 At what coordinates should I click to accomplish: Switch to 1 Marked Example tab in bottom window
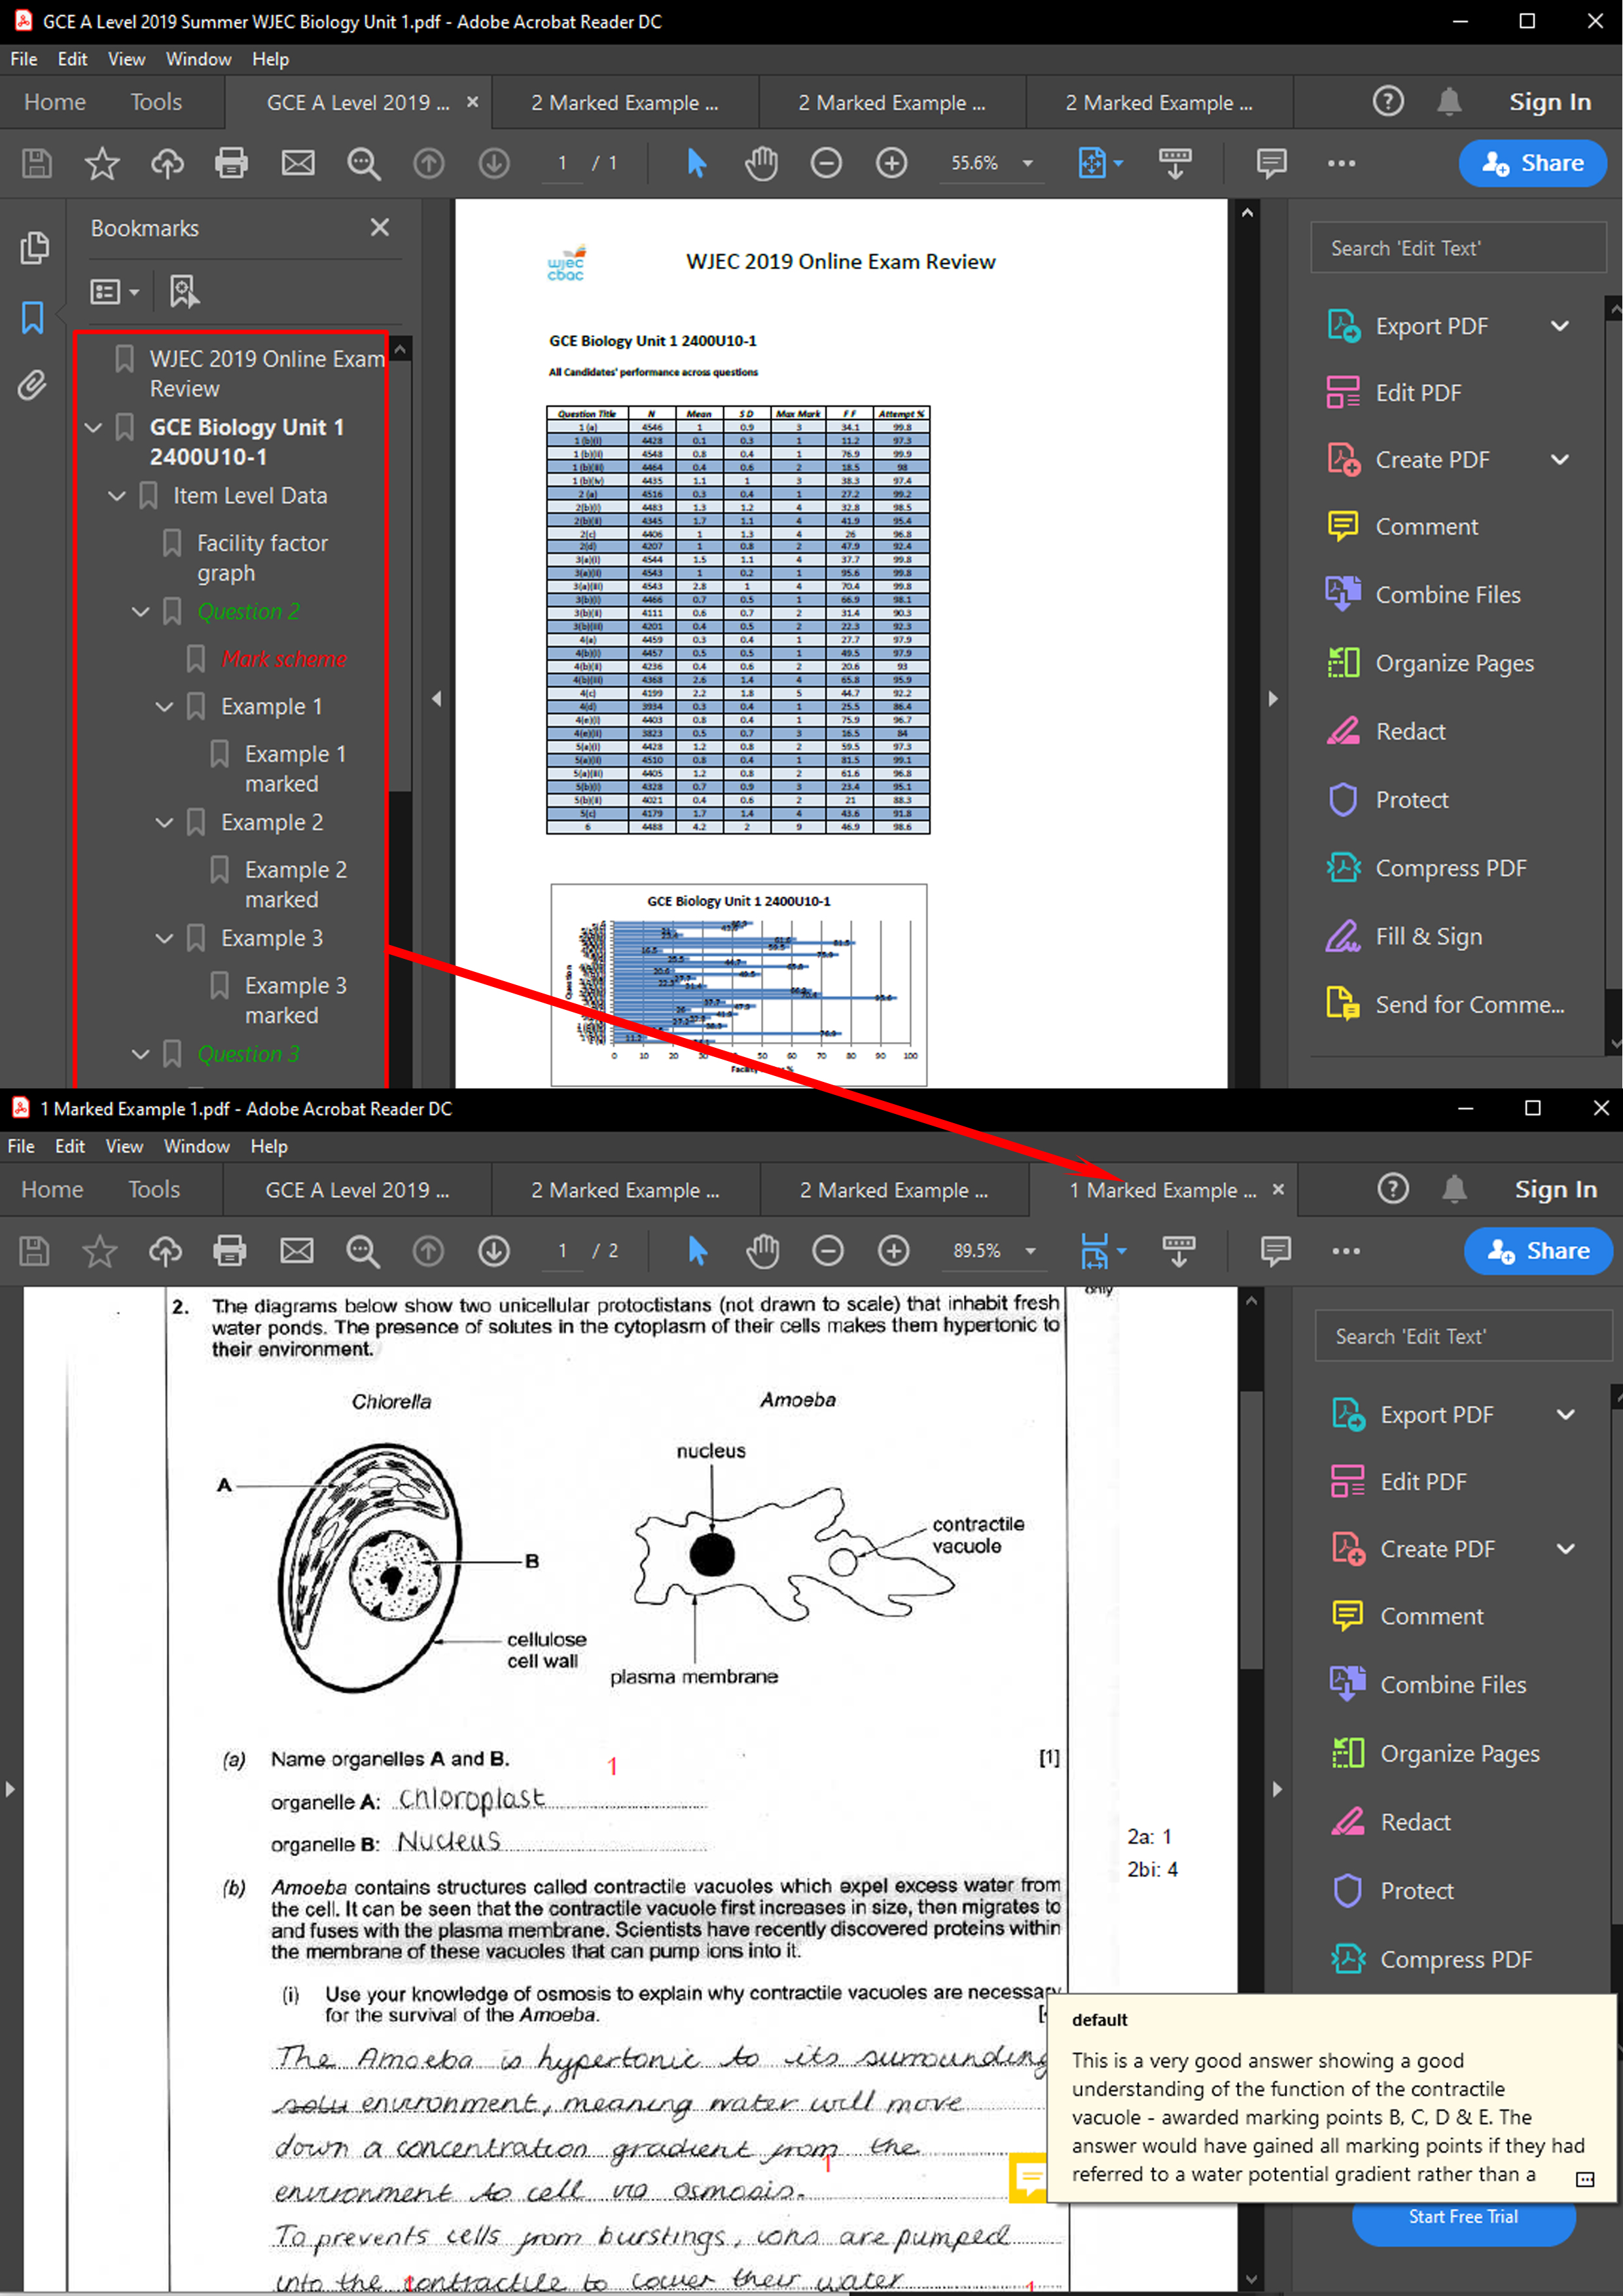click(x=1162, y=1190)
